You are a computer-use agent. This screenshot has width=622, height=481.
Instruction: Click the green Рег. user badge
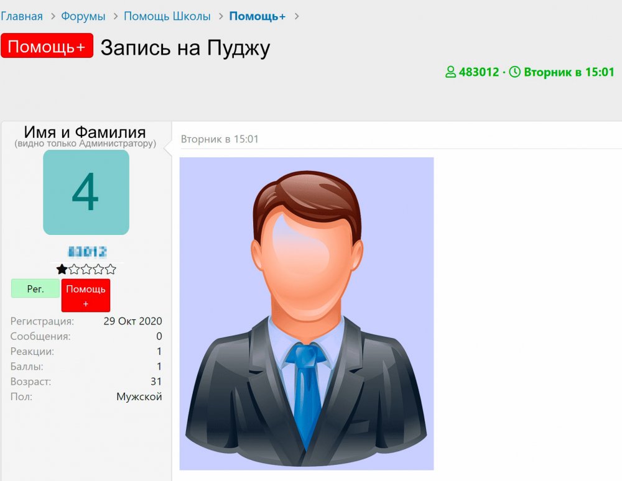pos(35,288)
